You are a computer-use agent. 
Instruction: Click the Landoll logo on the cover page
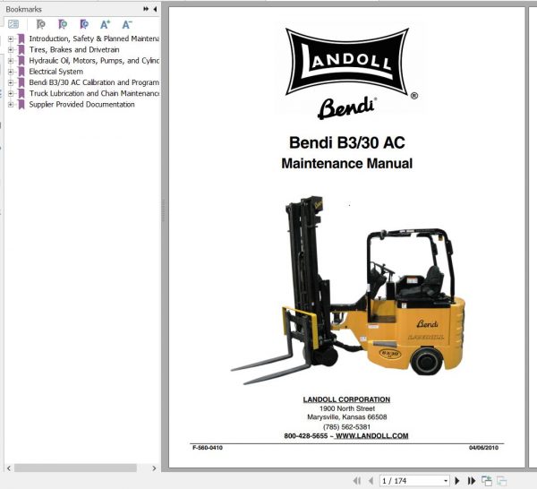tap(347, 62)
